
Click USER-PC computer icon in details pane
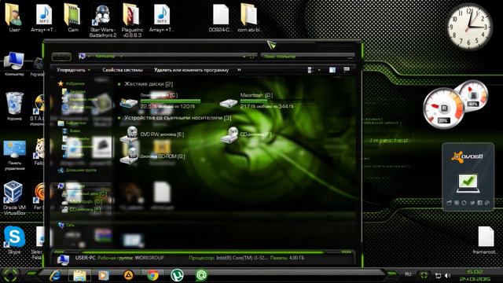[64, 259]
